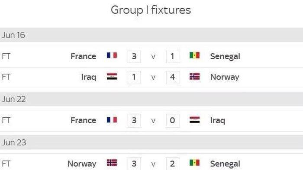Click the Iraq flag beside the 0 score
Screen dimensions: 303x170
tap(195, 120)
